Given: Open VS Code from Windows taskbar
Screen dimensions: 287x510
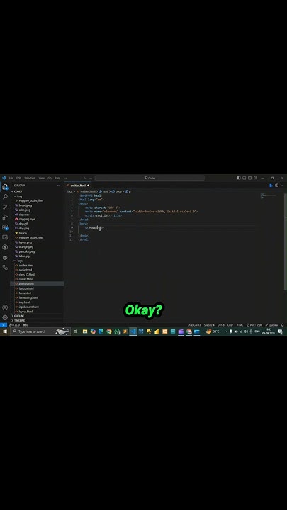Looking at the screenshot, I should (133, 331).
